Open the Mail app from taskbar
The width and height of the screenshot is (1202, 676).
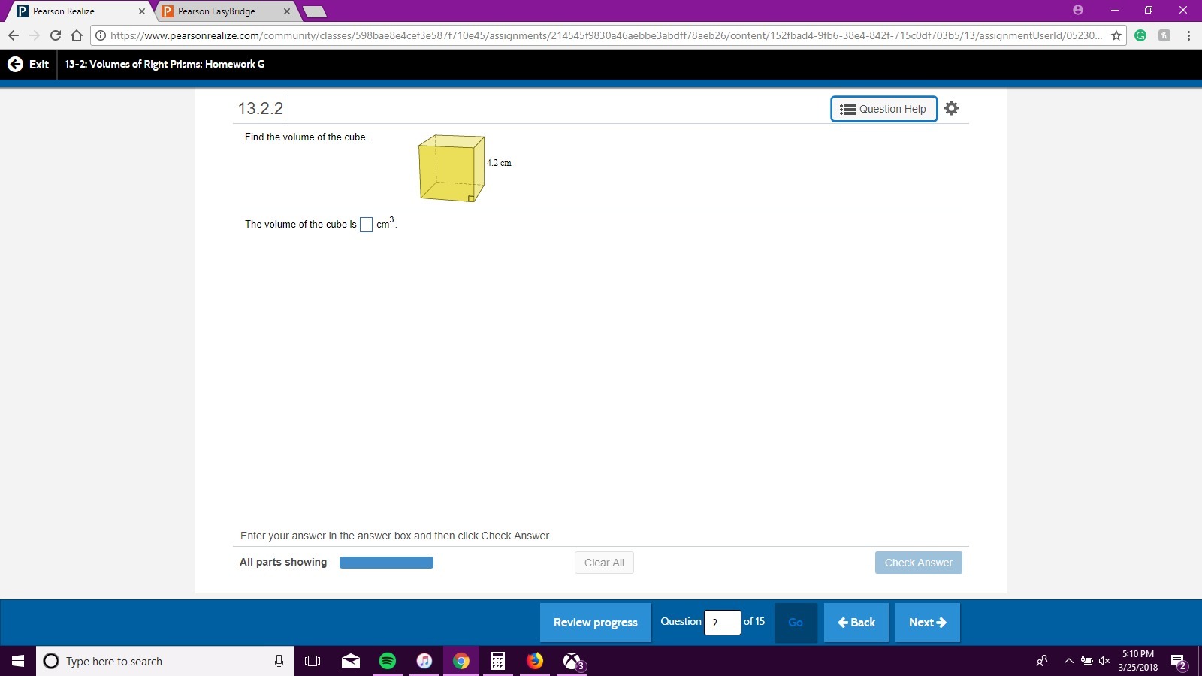pos(351,661)
